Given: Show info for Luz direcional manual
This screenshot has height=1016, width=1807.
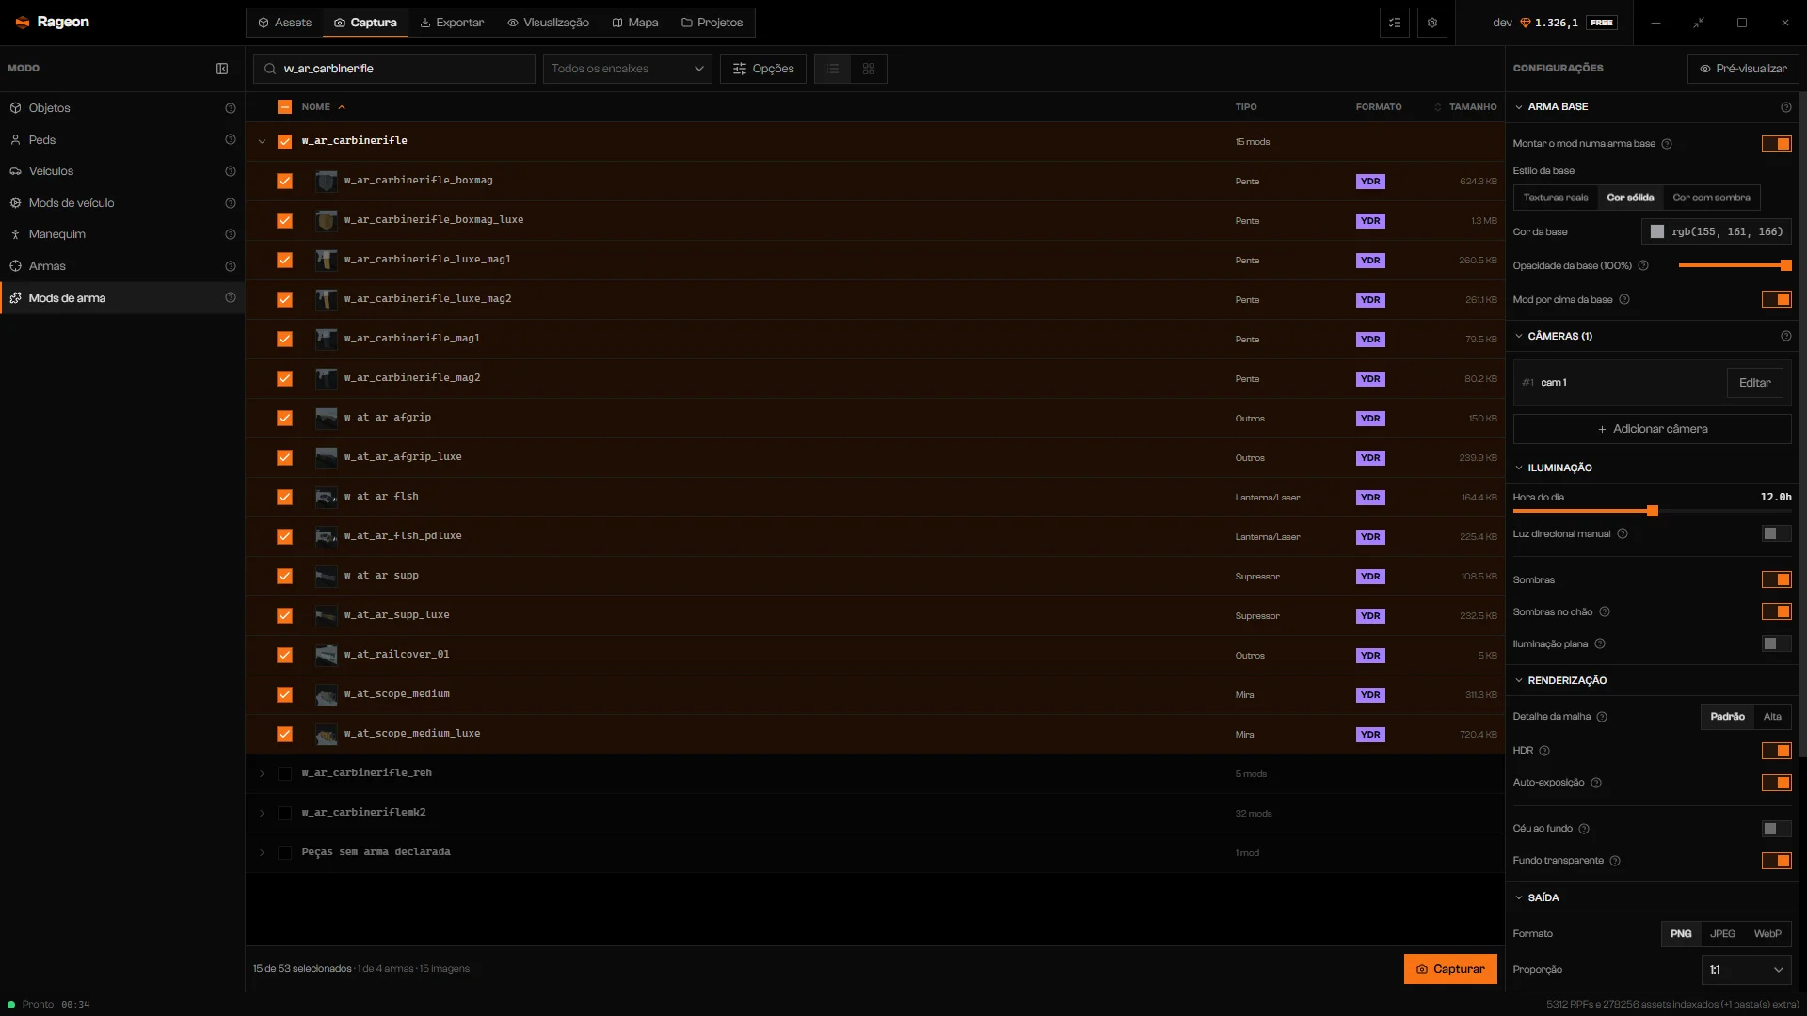Looking at the screenshot, I should tap(1623, 534).
